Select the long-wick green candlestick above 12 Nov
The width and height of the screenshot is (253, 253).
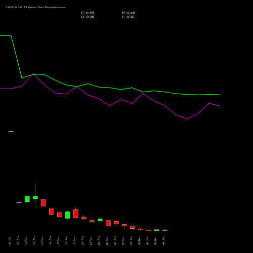(x=35, y=197)
